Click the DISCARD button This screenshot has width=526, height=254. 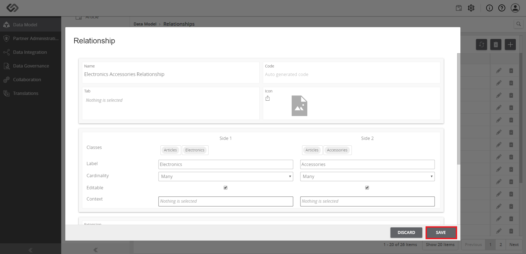406,233
